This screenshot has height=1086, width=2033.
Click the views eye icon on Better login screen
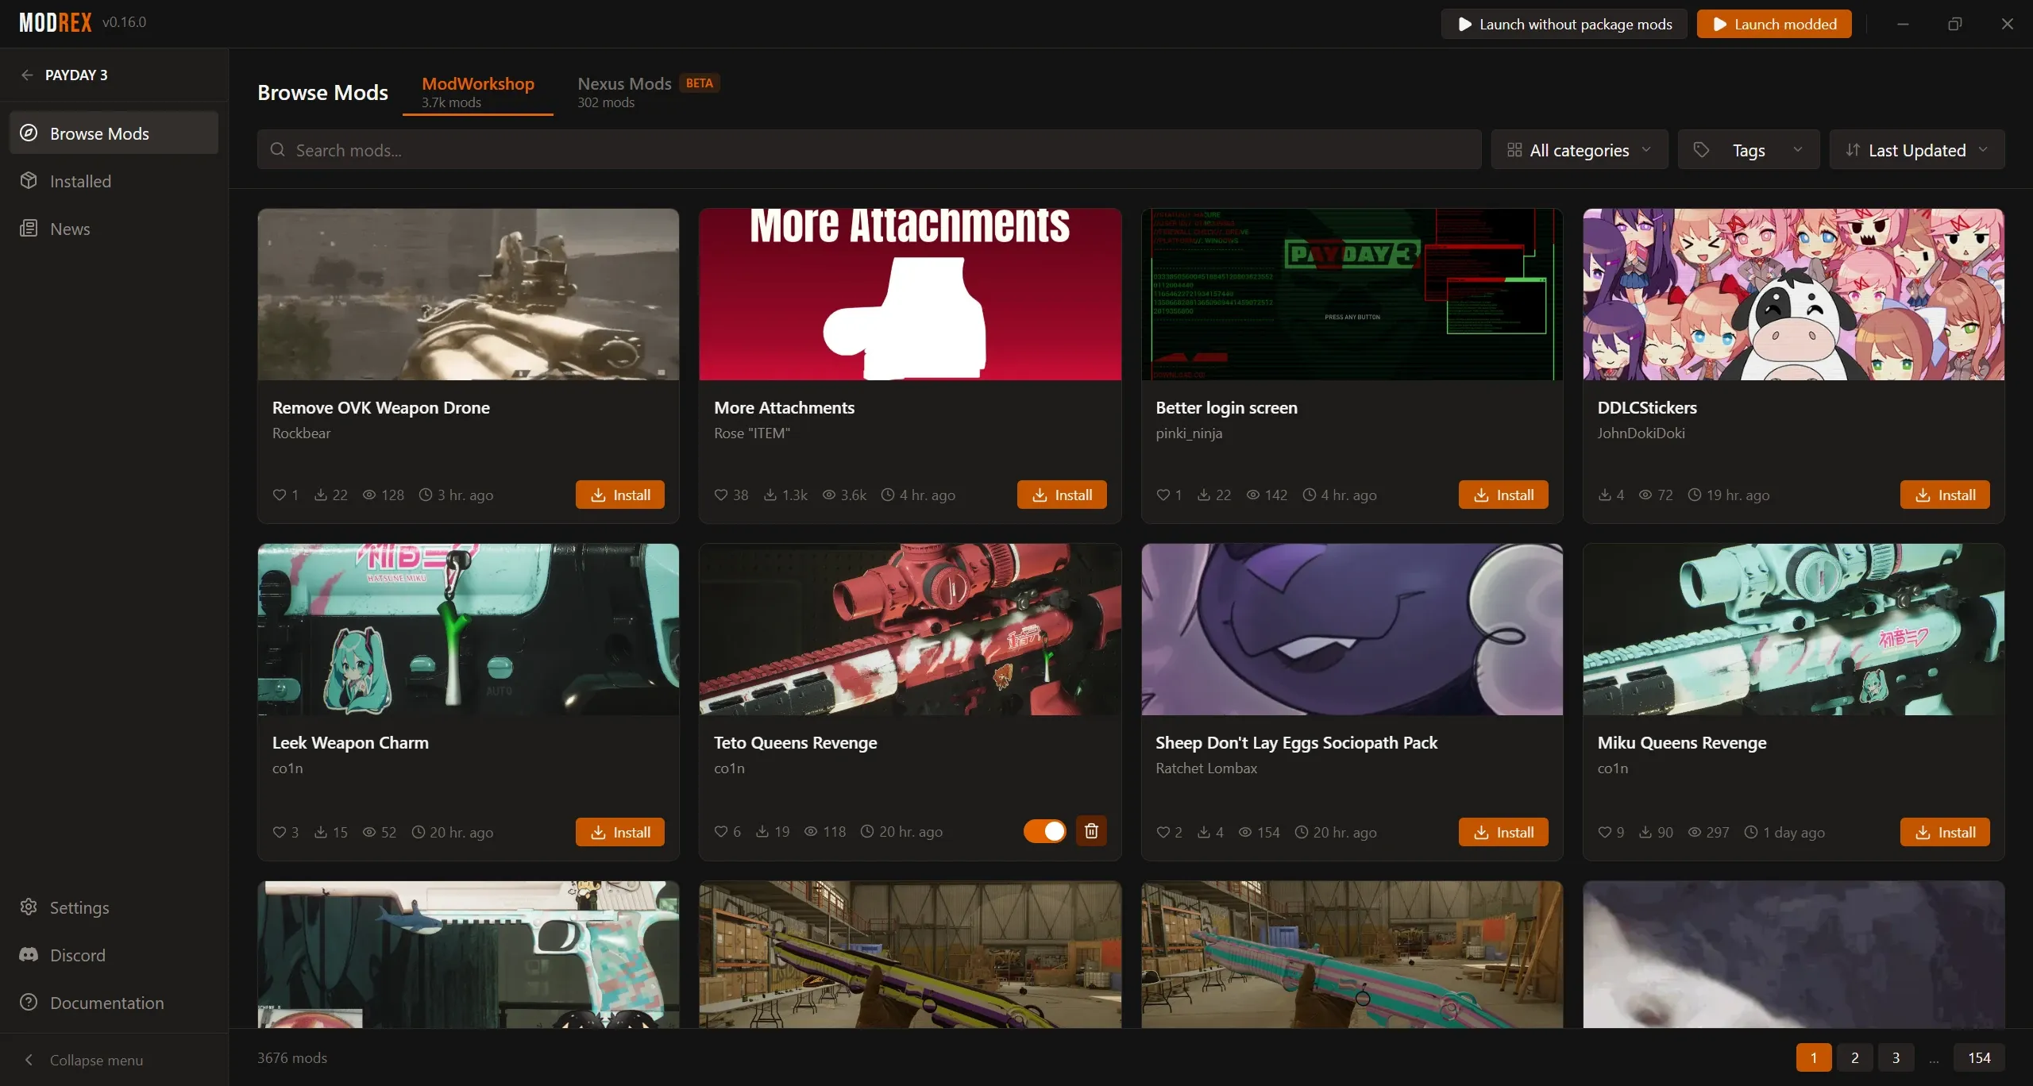[x=1252, y=495]
